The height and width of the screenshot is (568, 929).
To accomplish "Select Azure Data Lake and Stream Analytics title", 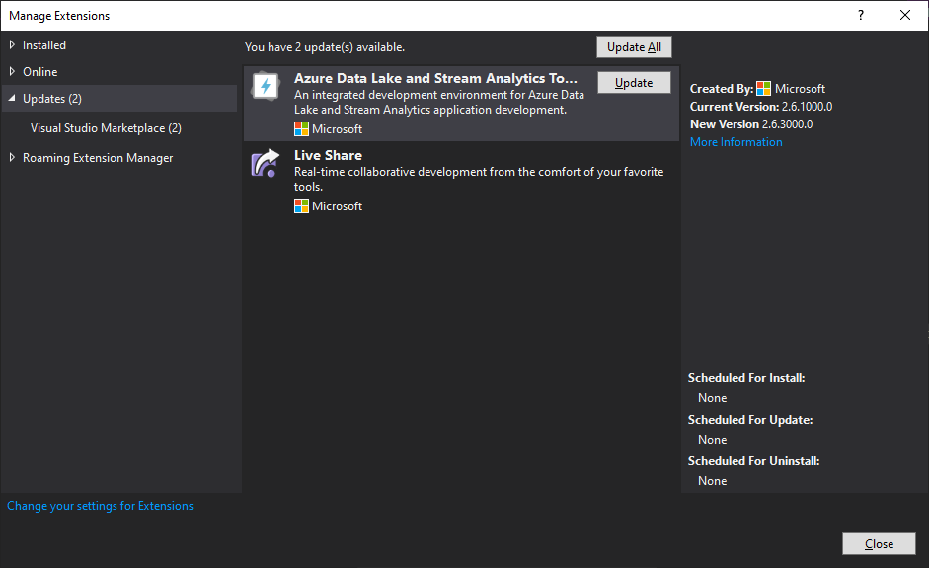I will pyautogui.click(x=435, y=78).
